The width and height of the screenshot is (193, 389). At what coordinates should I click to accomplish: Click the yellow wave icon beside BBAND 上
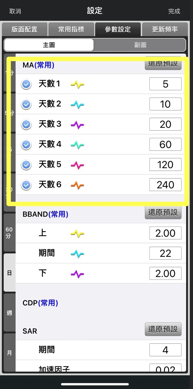click(x=77, y=233)
